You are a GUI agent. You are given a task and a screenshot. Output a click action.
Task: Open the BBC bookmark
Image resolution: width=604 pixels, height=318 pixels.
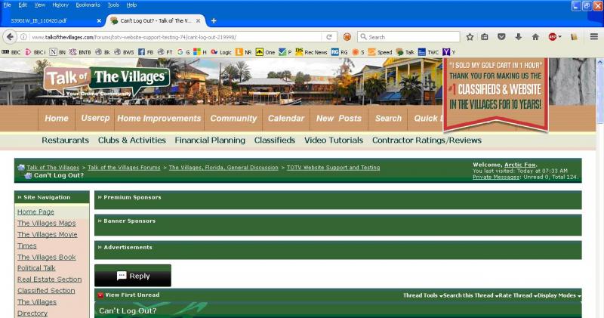click(11, 52)
